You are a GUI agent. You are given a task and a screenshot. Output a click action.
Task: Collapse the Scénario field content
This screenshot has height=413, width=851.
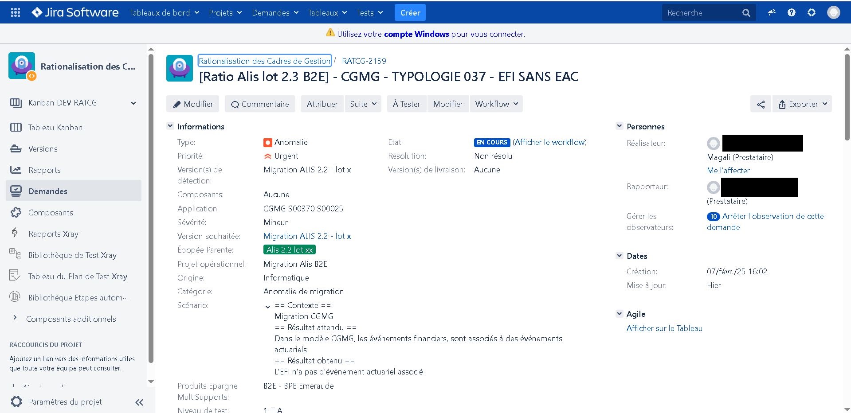coord(268,306)
